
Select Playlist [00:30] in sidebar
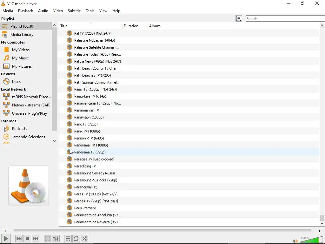click(x=26, y=26)
